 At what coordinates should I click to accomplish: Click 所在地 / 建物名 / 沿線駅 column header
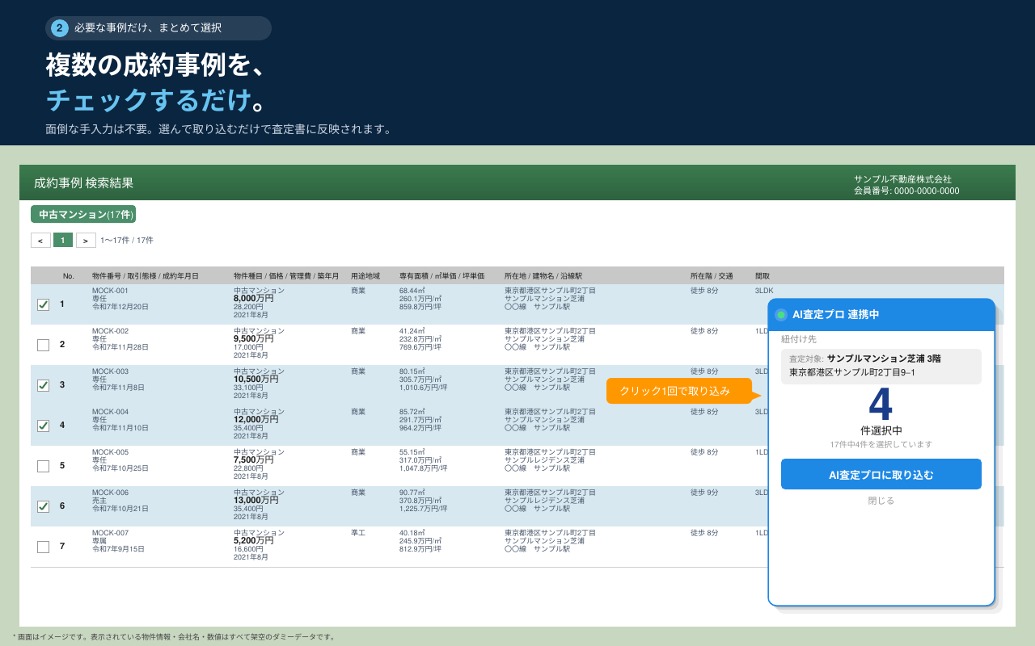click(543, 276)
